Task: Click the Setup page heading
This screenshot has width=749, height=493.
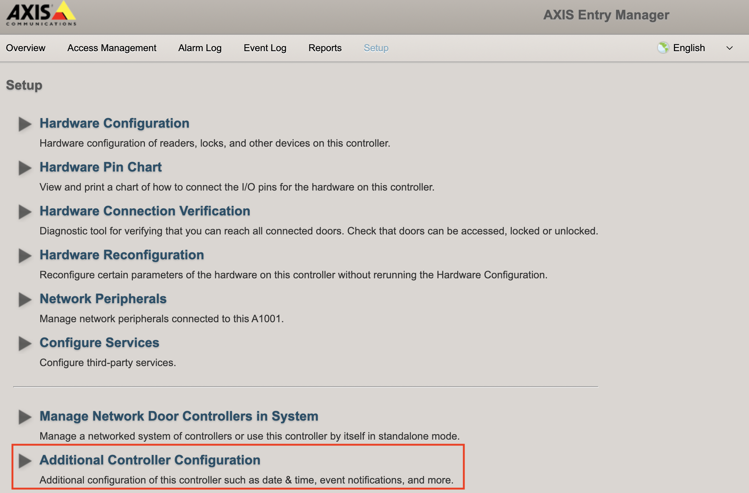Action: pos(24,85)
